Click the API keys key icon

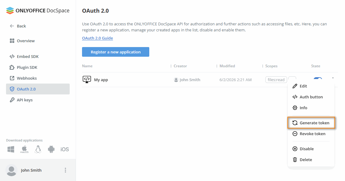[x=12, y=100]
